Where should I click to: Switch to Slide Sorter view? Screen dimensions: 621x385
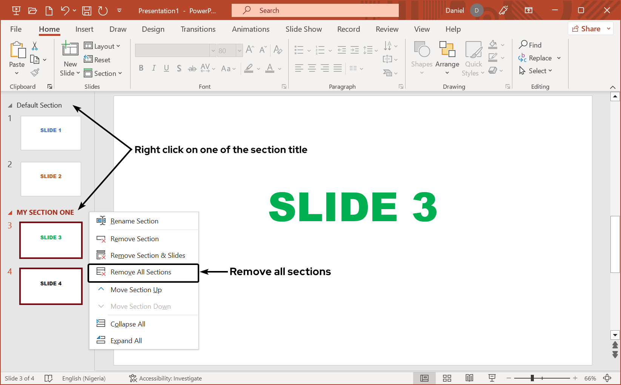tap(447, 378)
